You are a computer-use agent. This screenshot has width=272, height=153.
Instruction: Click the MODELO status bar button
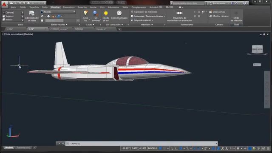(153, 148)
